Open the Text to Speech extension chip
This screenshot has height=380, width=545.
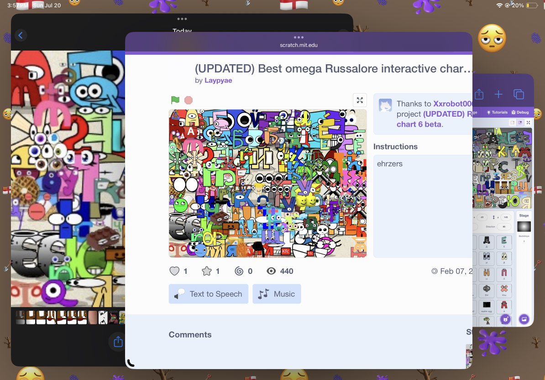coord(209,294)
